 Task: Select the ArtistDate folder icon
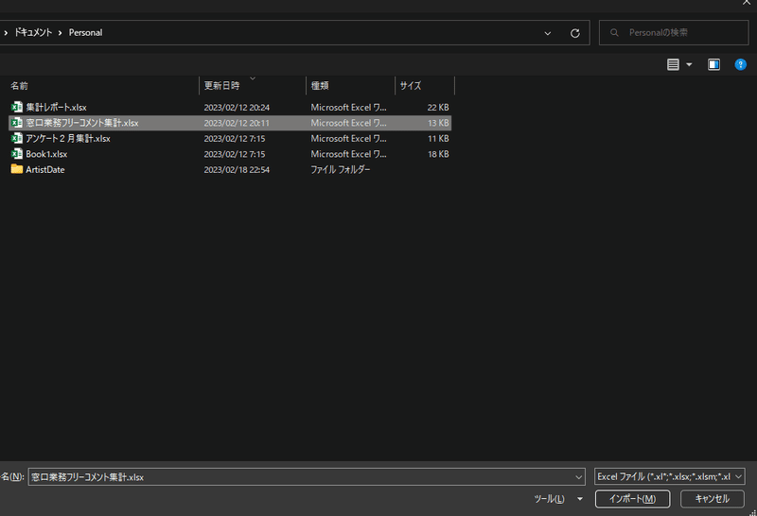tap(17, 169)
